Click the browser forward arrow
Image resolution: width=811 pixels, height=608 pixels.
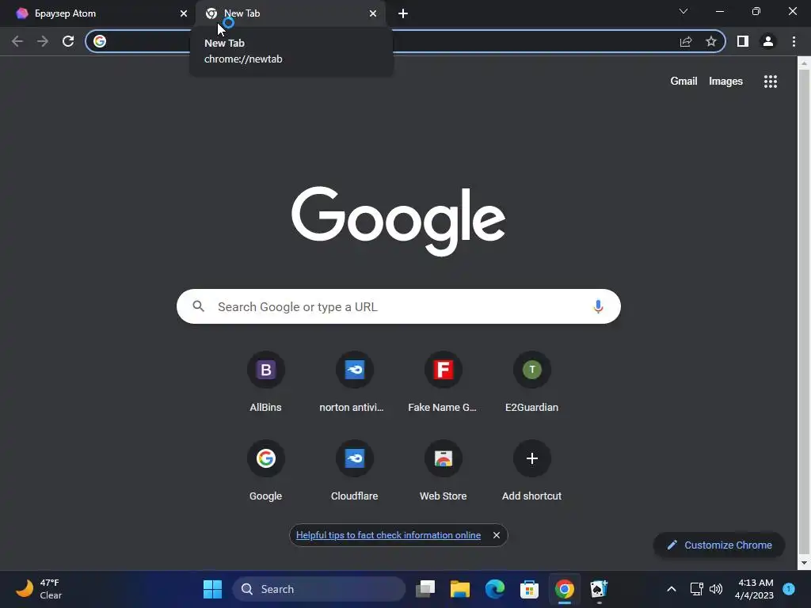(43, 41)
